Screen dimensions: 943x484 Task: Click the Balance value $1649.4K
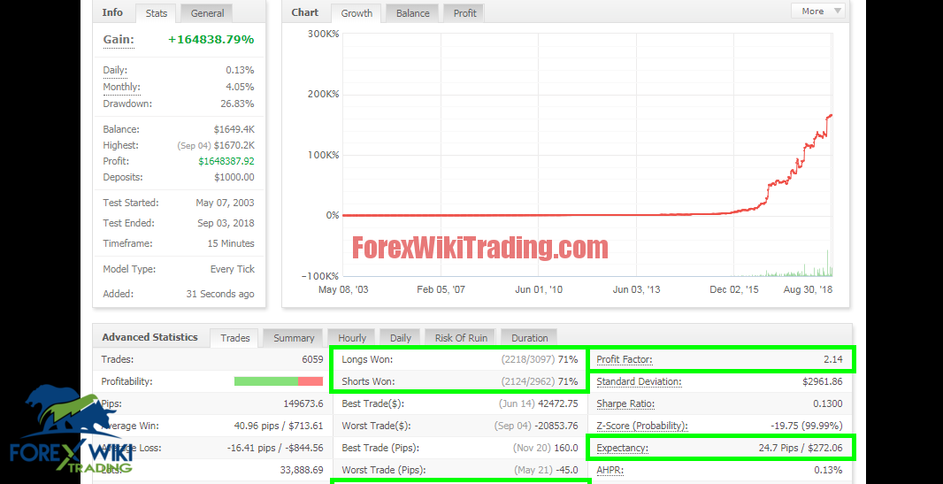pyautogui.click(x=232, y=129)
